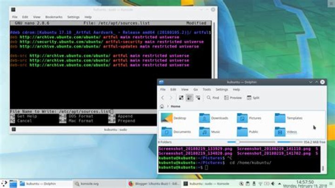Toggle the Preview button in Dolphin
Screen dimensions: 335x188
tap(233, 98)
